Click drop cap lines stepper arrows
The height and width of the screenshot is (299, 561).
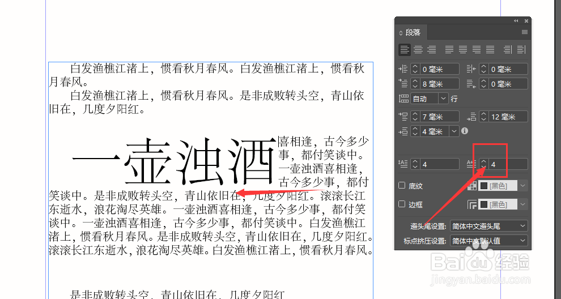pyautogui.click(x=415, y=164)
